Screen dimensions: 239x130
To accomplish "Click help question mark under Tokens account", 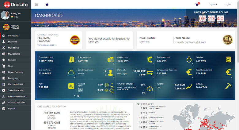I will coord(114,64).
